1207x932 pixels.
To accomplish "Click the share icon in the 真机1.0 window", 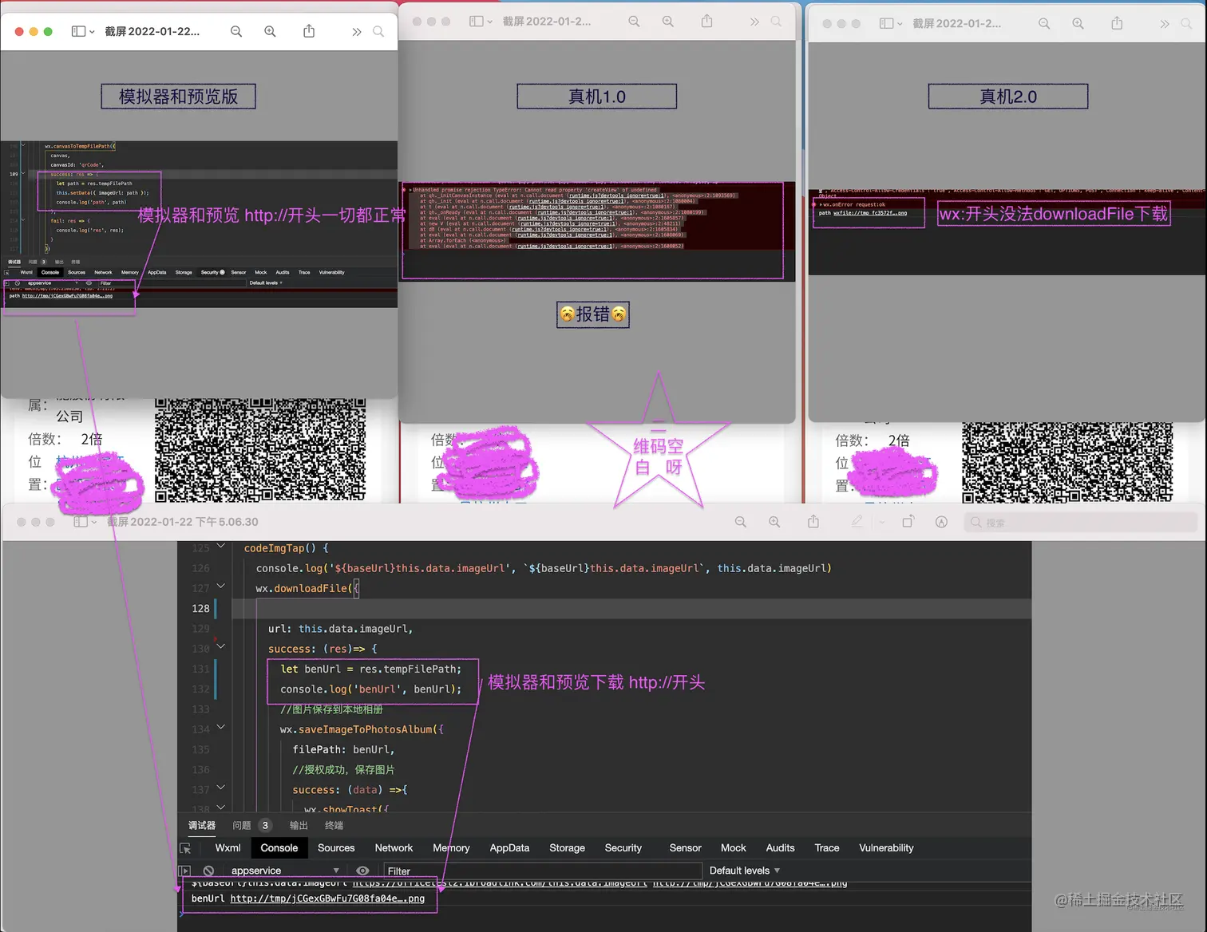I will (706, 21).
